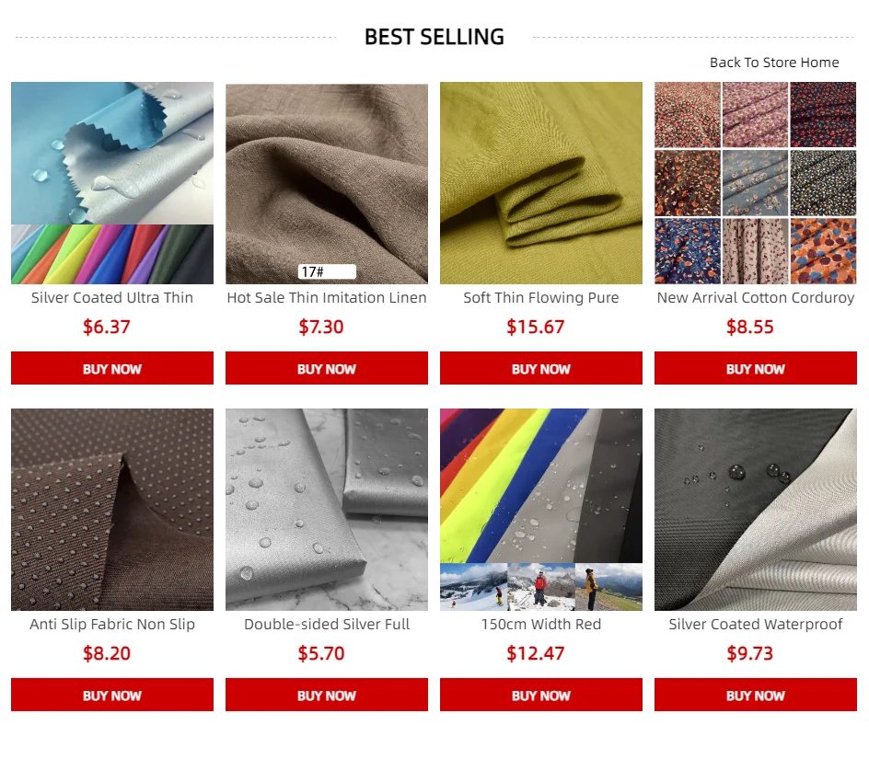The image size is (869, 759).
Task: Open the brown dotted anti slip fabric image
Action: click(112, 510)
